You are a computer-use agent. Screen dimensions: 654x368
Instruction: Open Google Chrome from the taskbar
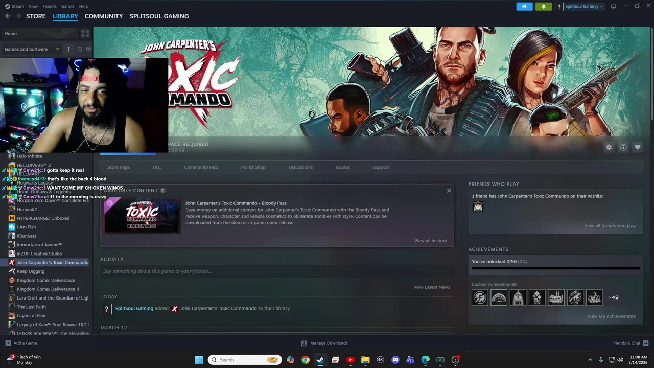tap(305, 360)
